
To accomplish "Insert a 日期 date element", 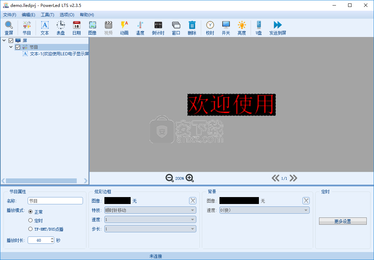I will 77,28.
